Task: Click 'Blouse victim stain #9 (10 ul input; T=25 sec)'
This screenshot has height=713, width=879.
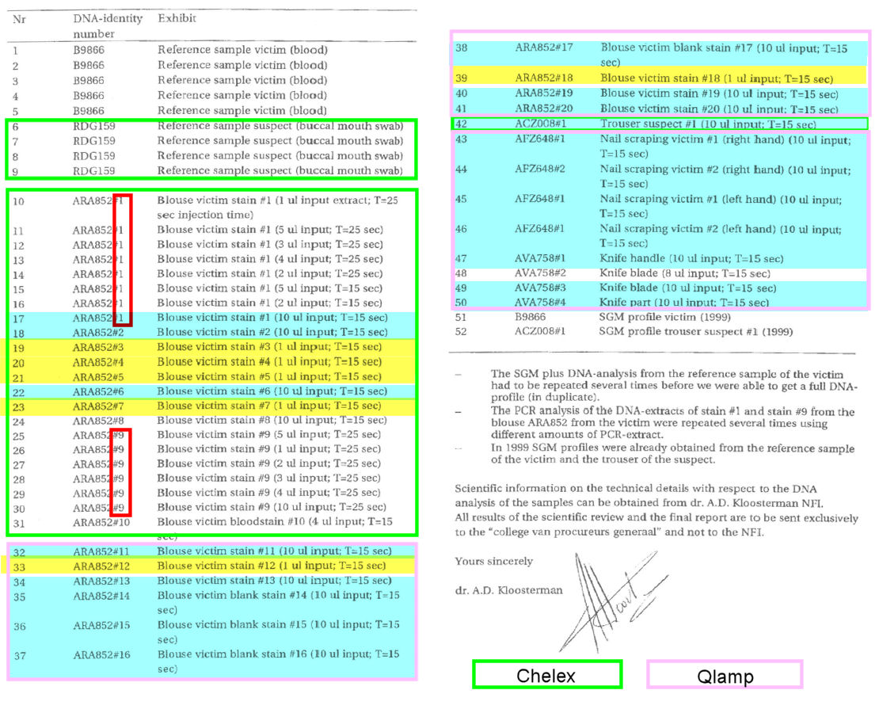Action: (272, 508)
